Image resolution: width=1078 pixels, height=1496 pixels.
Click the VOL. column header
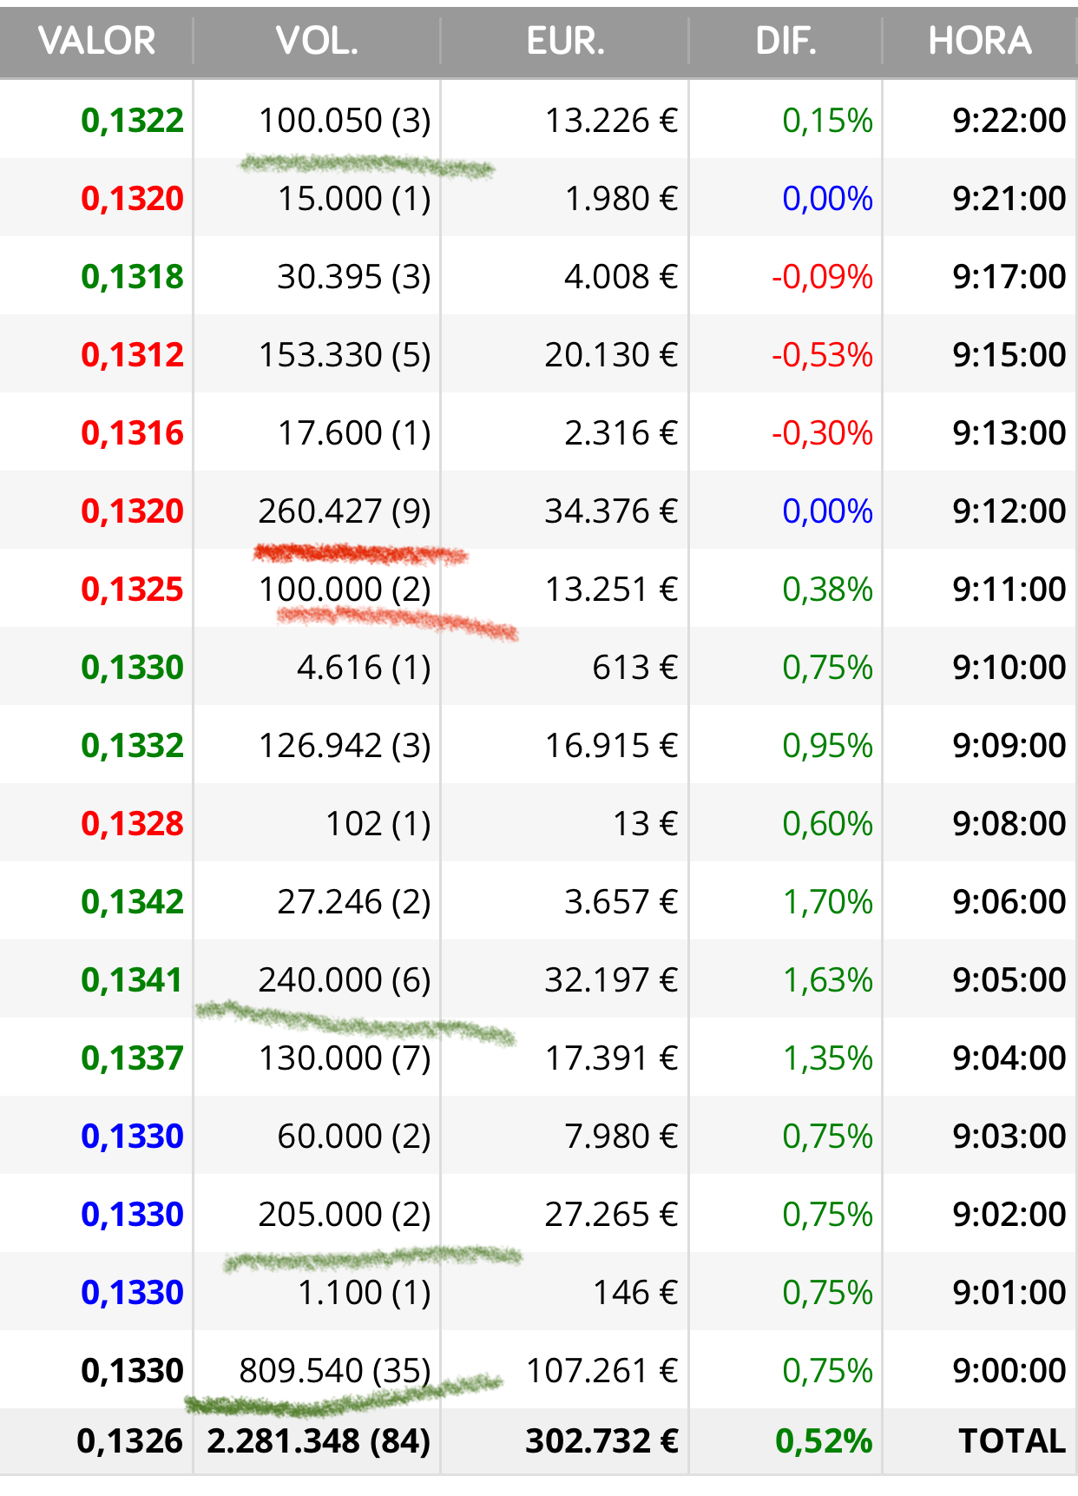click(x=317, y=41)
